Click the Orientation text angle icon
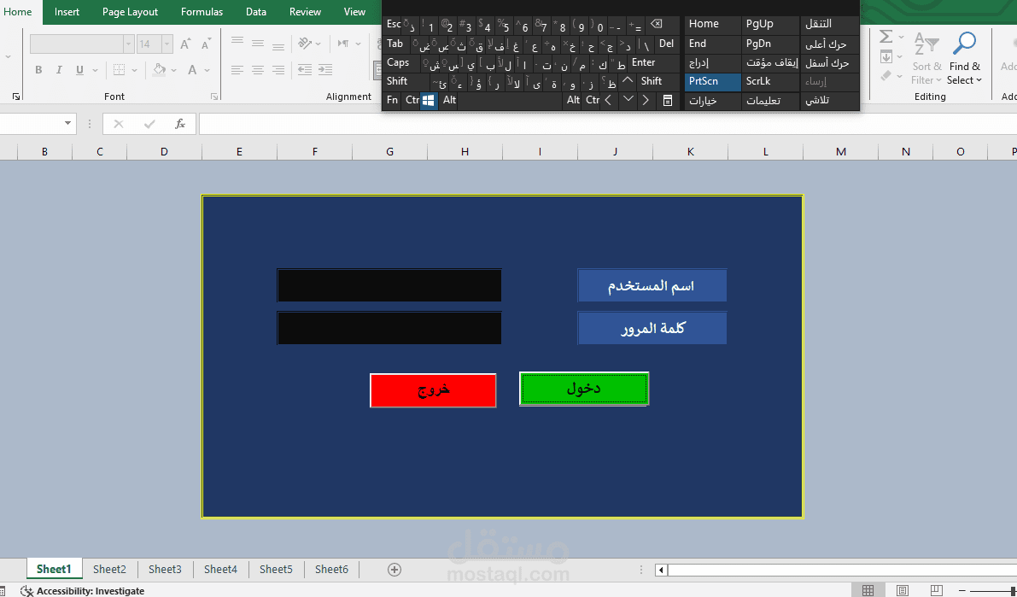Viewport: 1017px width, 597px height. pos(305,44)
